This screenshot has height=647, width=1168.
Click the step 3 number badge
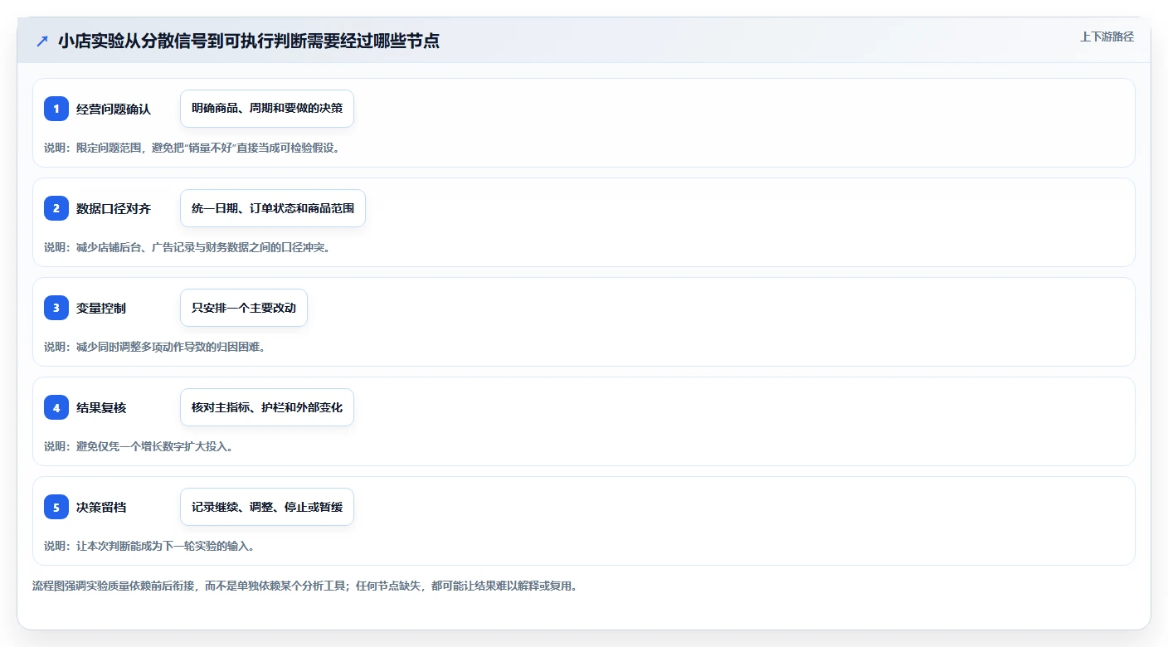(x=56, y=308)
